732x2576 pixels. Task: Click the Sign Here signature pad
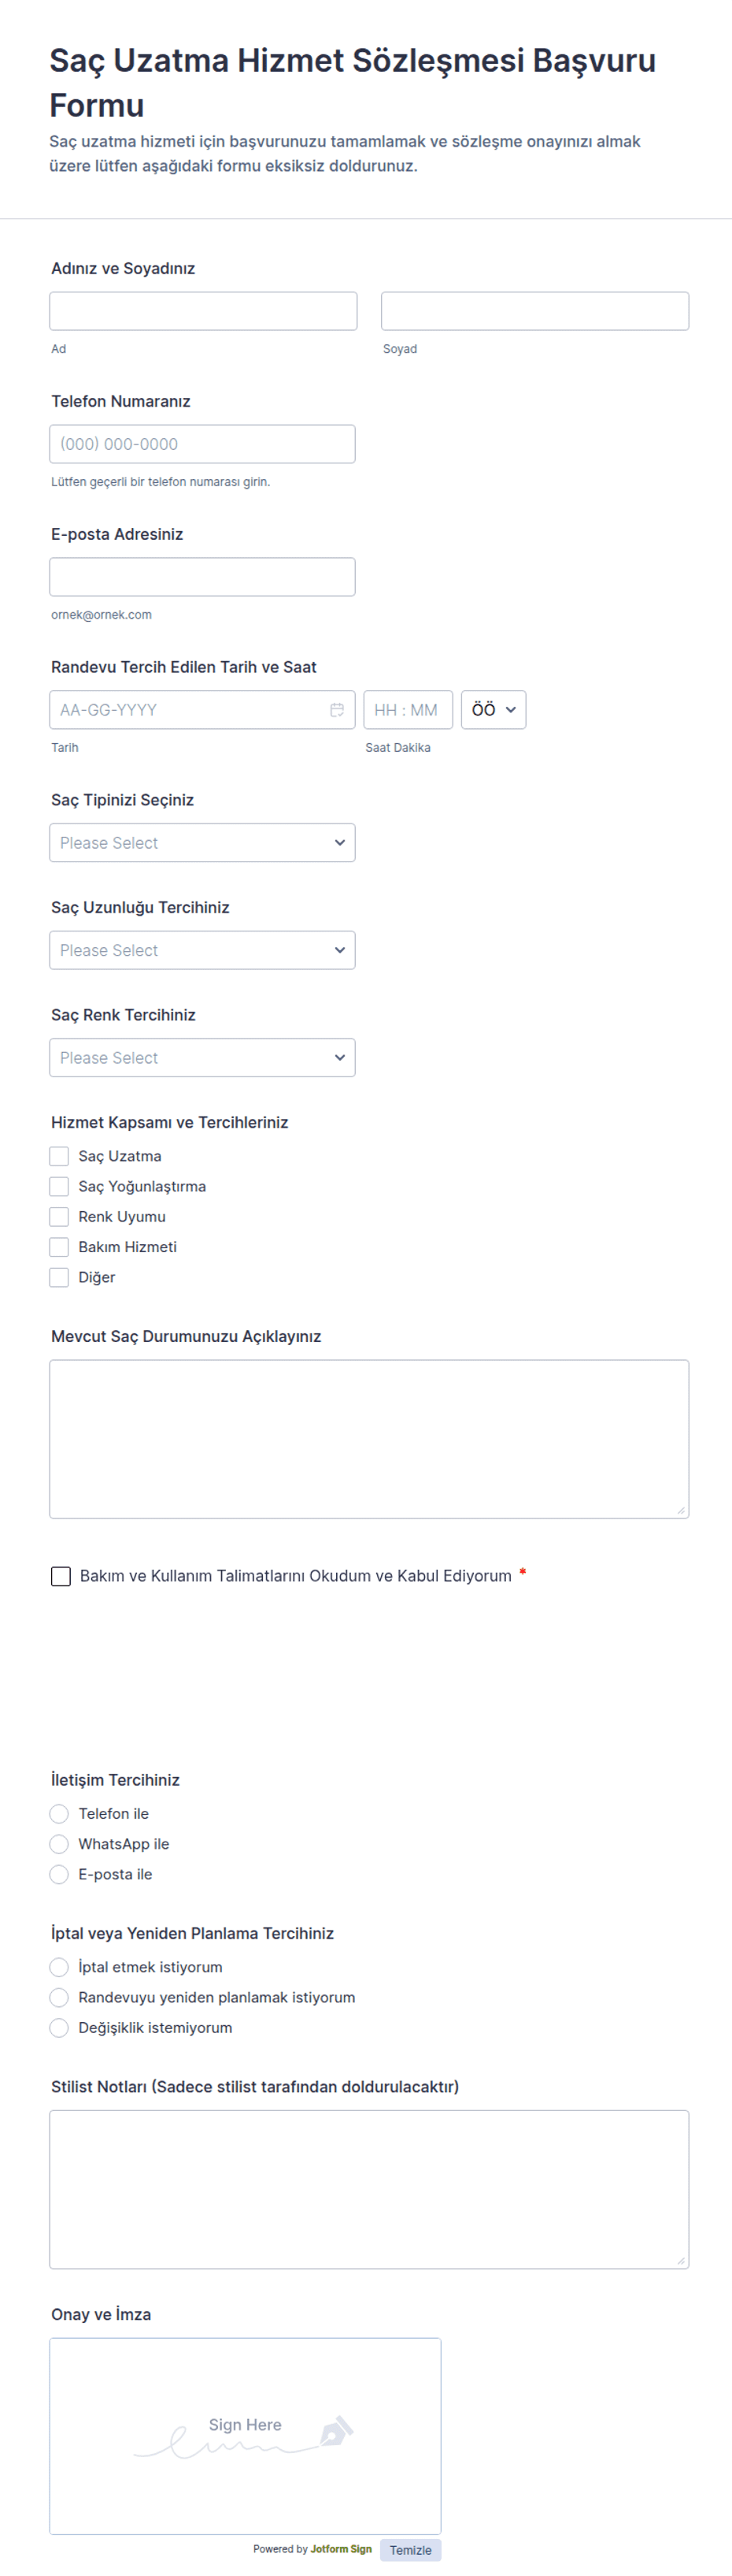246,2436
